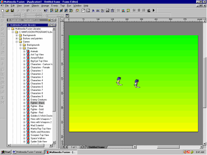
Task: Open the File menu
Action: point(7,6)
